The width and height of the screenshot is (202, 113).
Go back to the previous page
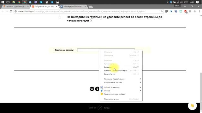coord(3,11)
